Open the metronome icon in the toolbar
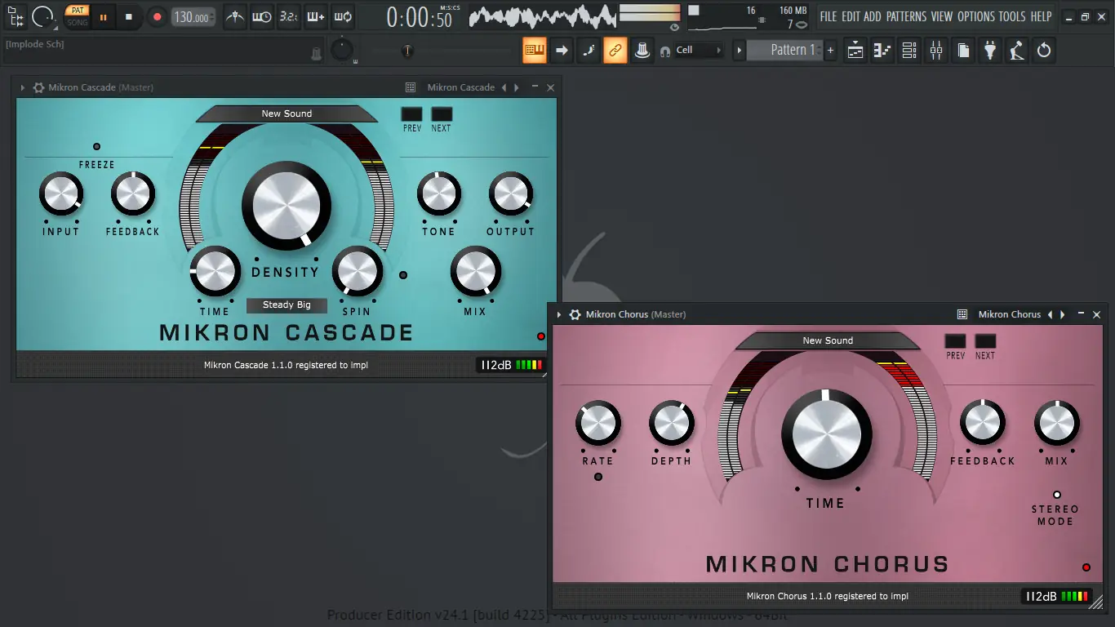The image size is (1115, 627). [x=234, y=16]
